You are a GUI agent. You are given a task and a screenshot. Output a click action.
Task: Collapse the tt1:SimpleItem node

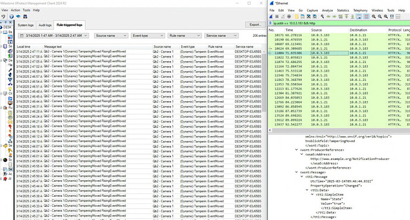[x=312, y=194]
